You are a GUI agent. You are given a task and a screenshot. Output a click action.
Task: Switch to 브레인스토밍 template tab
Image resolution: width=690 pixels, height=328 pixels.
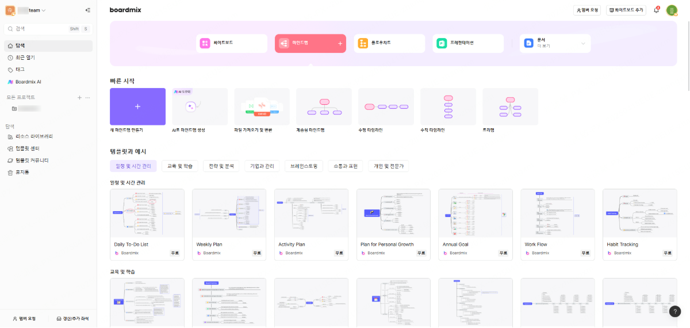click(305, 166)
